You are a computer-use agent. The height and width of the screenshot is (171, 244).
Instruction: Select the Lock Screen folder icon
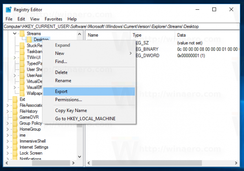click(15, 153)
